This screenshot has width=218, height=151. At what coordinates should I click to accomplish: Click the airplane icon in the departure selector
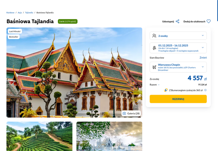click(154, 67)
